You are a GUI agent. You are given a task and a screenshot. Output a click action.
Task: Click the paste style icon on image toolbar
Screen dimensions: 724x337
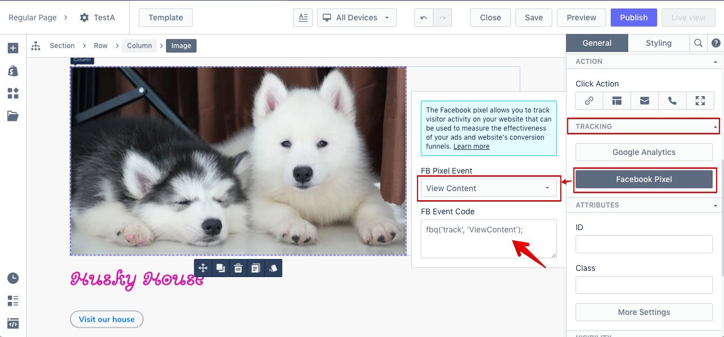(273, 268)
